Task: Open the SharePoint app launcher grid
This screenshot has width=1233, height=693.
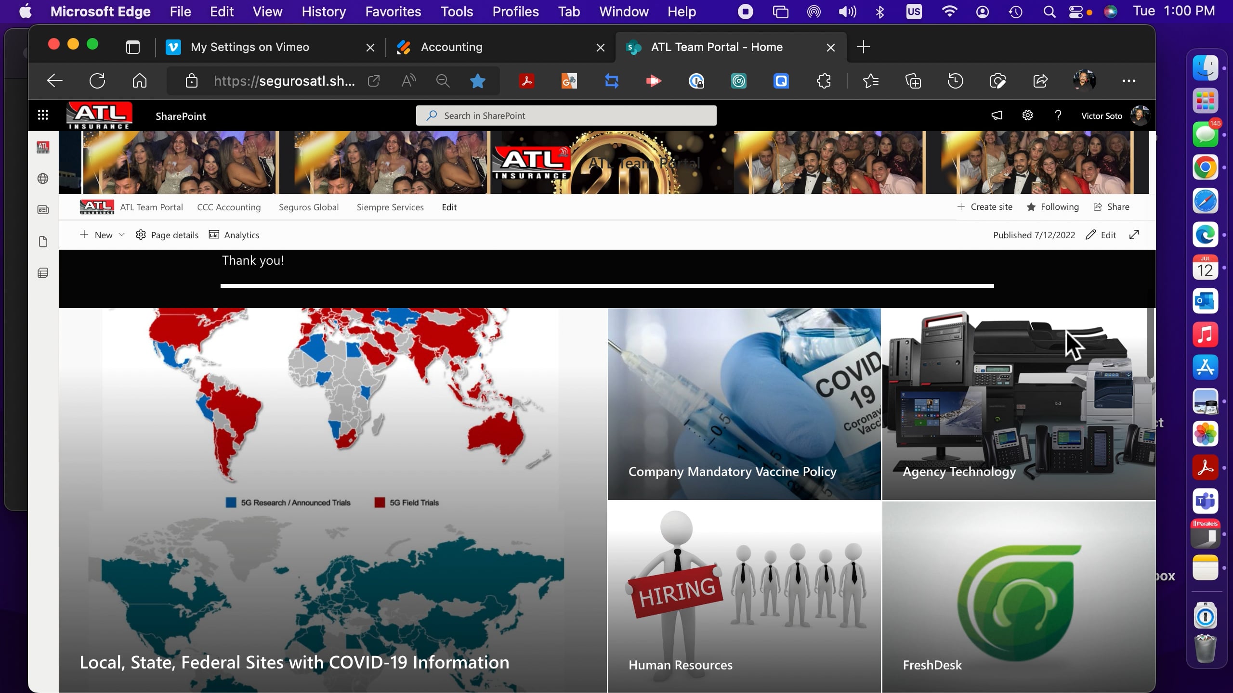Action: [43, 115]
